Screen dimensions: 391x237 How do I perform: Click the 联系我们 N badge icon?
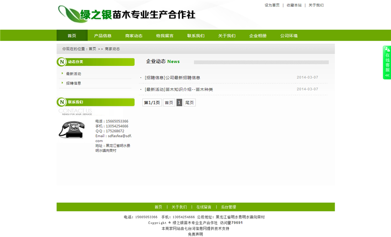point(62,102)
